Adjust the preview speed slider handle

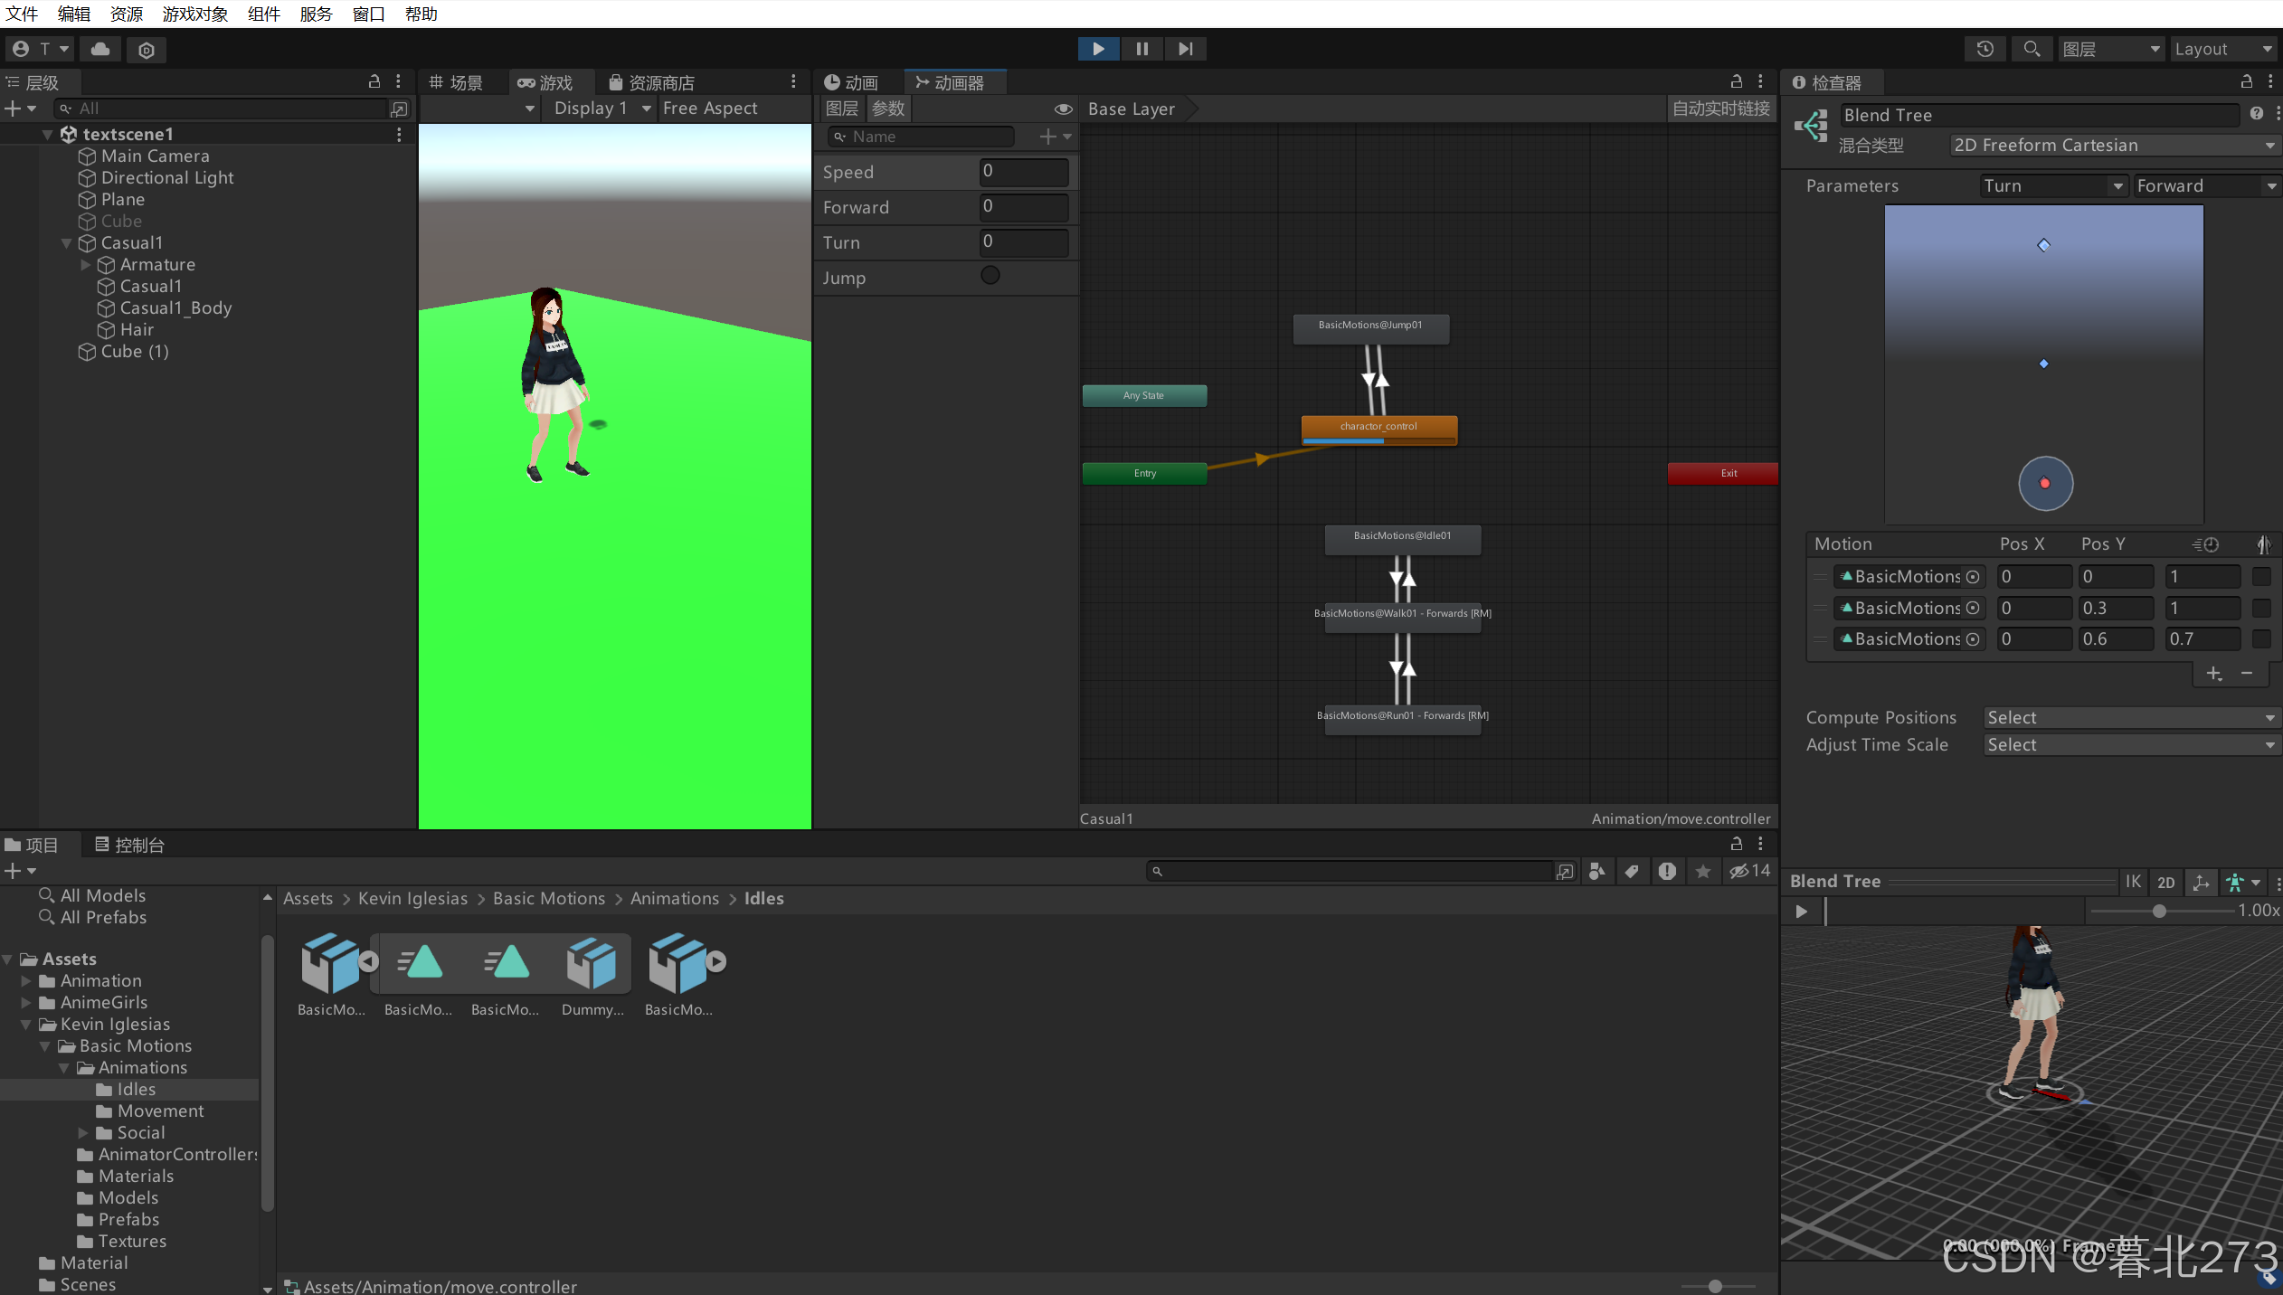(x=2159, y=911)
